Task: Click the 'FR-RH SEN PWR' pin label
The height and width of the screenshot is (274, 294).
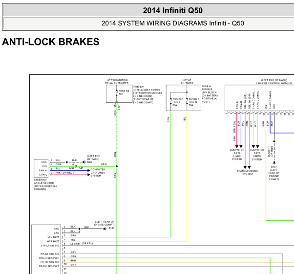Action: pos(49,266)
